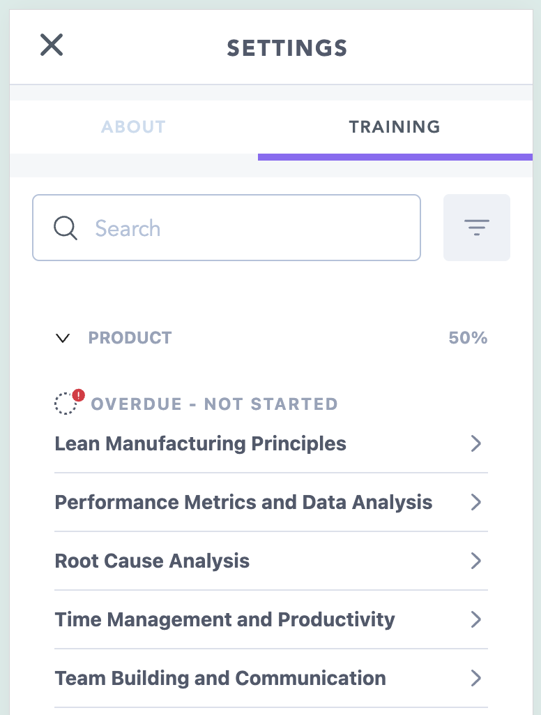Image resolution: width=541 pixels, height=715 pixels.
Task: Open the filter options icon button
Action: tap(477, 228)
